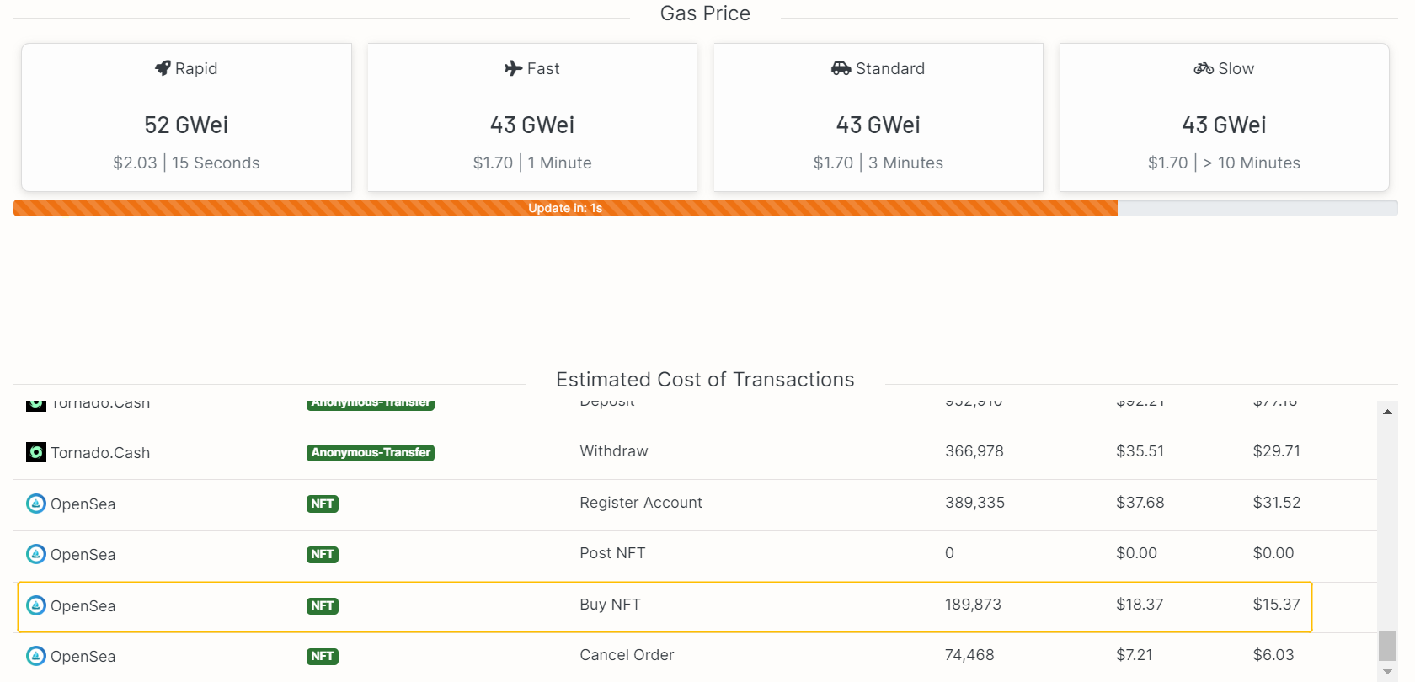Select the Standard 43 GWei value
The height and width of the screenshot is (682, 1415).
pyautogui.click(x=878, y=125)
